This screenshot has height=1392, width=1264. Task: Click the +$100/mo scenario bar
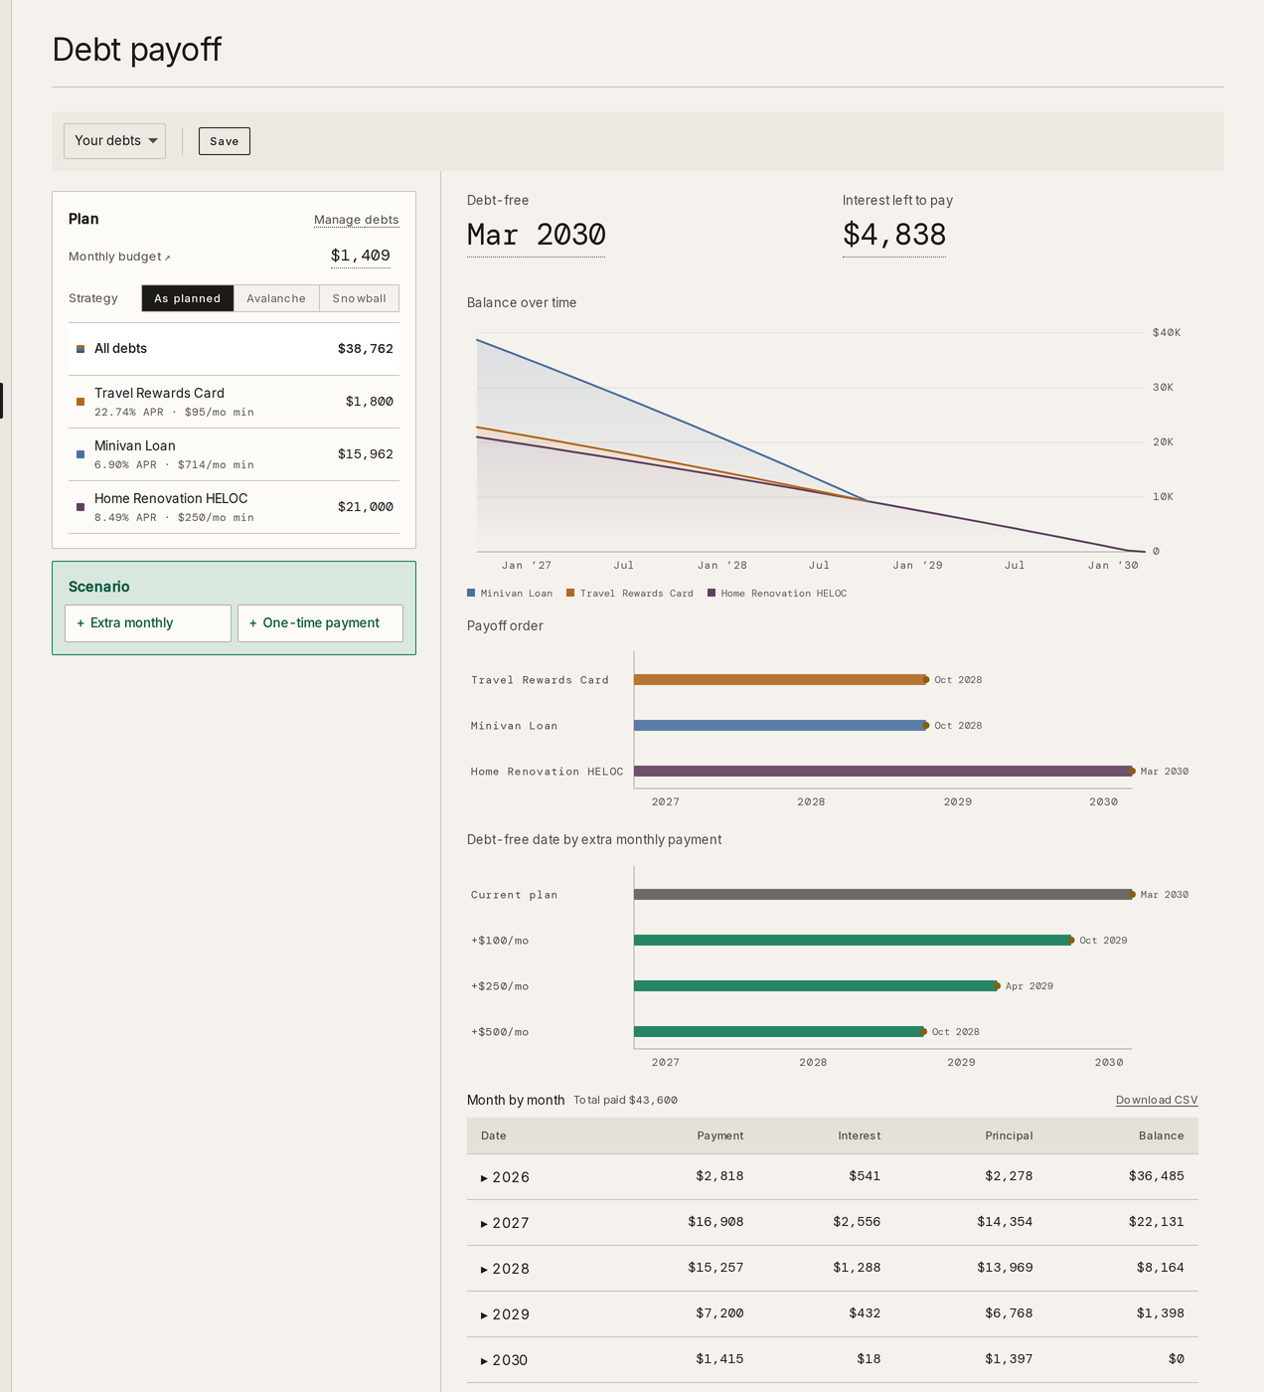[853, 941]
